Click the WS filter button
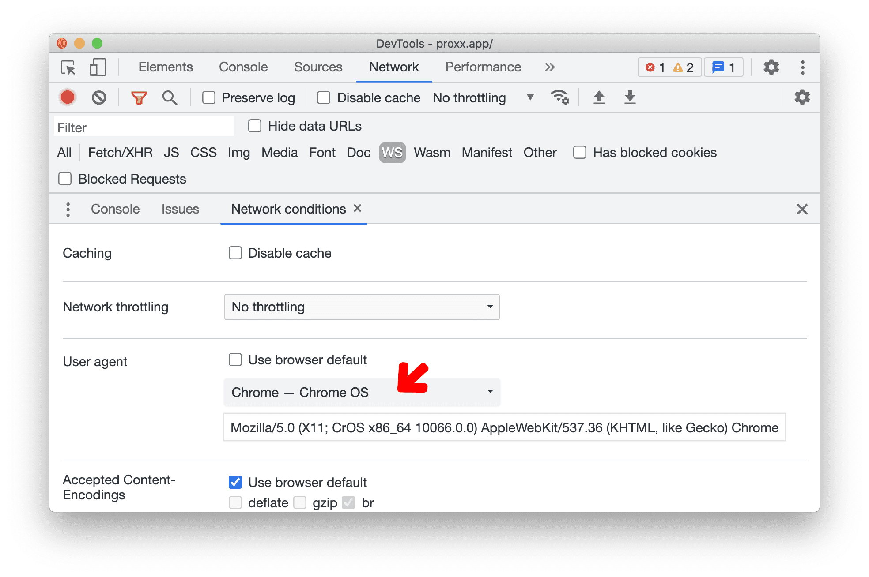The image size is (869, 577). pos(391,153)
